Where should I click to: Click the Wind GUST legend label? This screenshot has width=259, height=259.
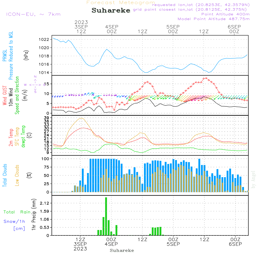pos(4,96)
